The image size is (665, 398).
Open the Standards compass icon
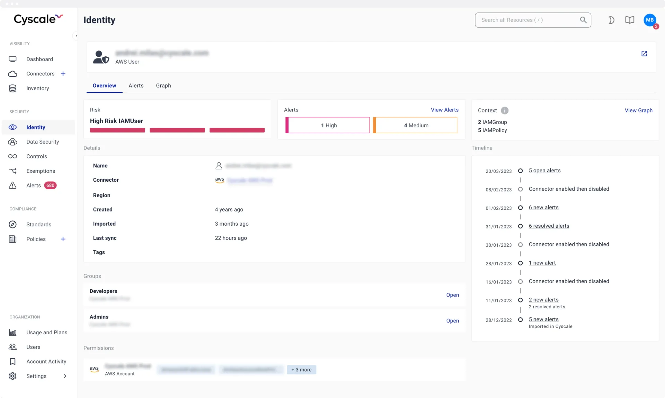[x=12, y=225]
